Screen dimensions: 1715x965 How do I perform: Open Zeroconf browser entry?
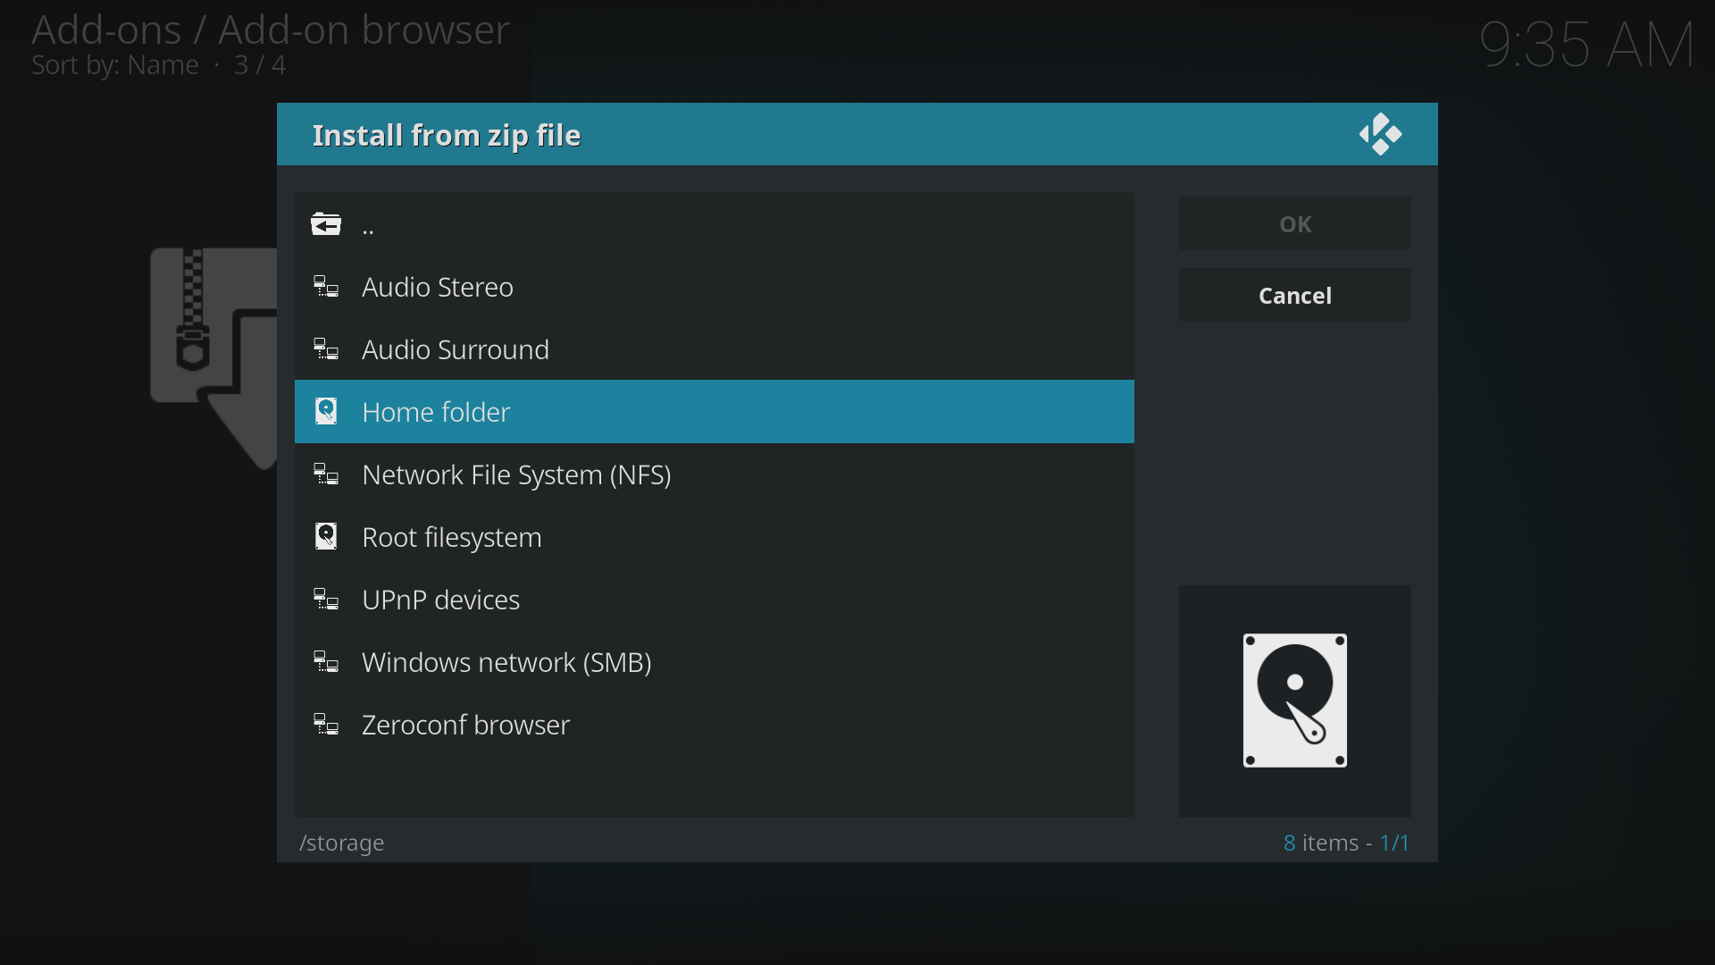(x=465, y=725)
